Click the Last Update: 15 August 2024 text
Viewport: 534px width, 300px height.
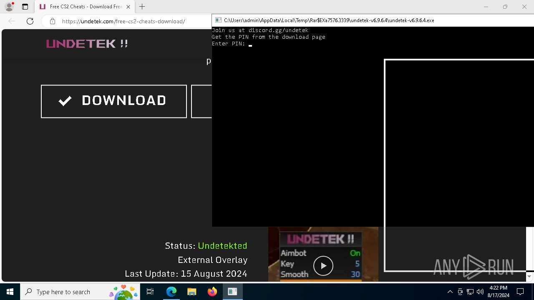186,274
